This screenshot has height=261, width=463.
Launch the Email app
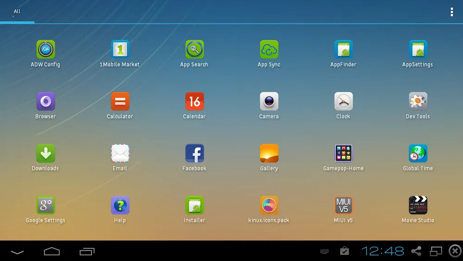click(x=120, y=153)
